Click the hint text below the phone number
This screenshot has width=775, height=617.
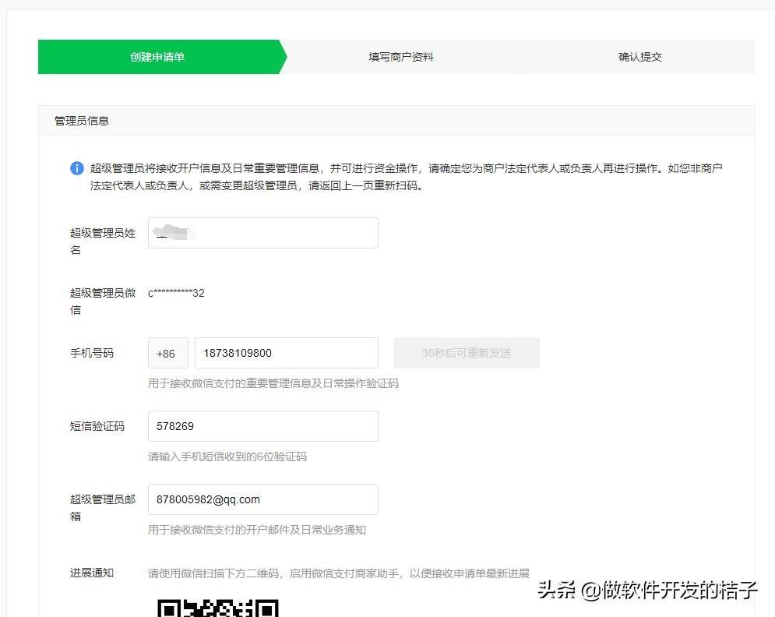point(273,383)
